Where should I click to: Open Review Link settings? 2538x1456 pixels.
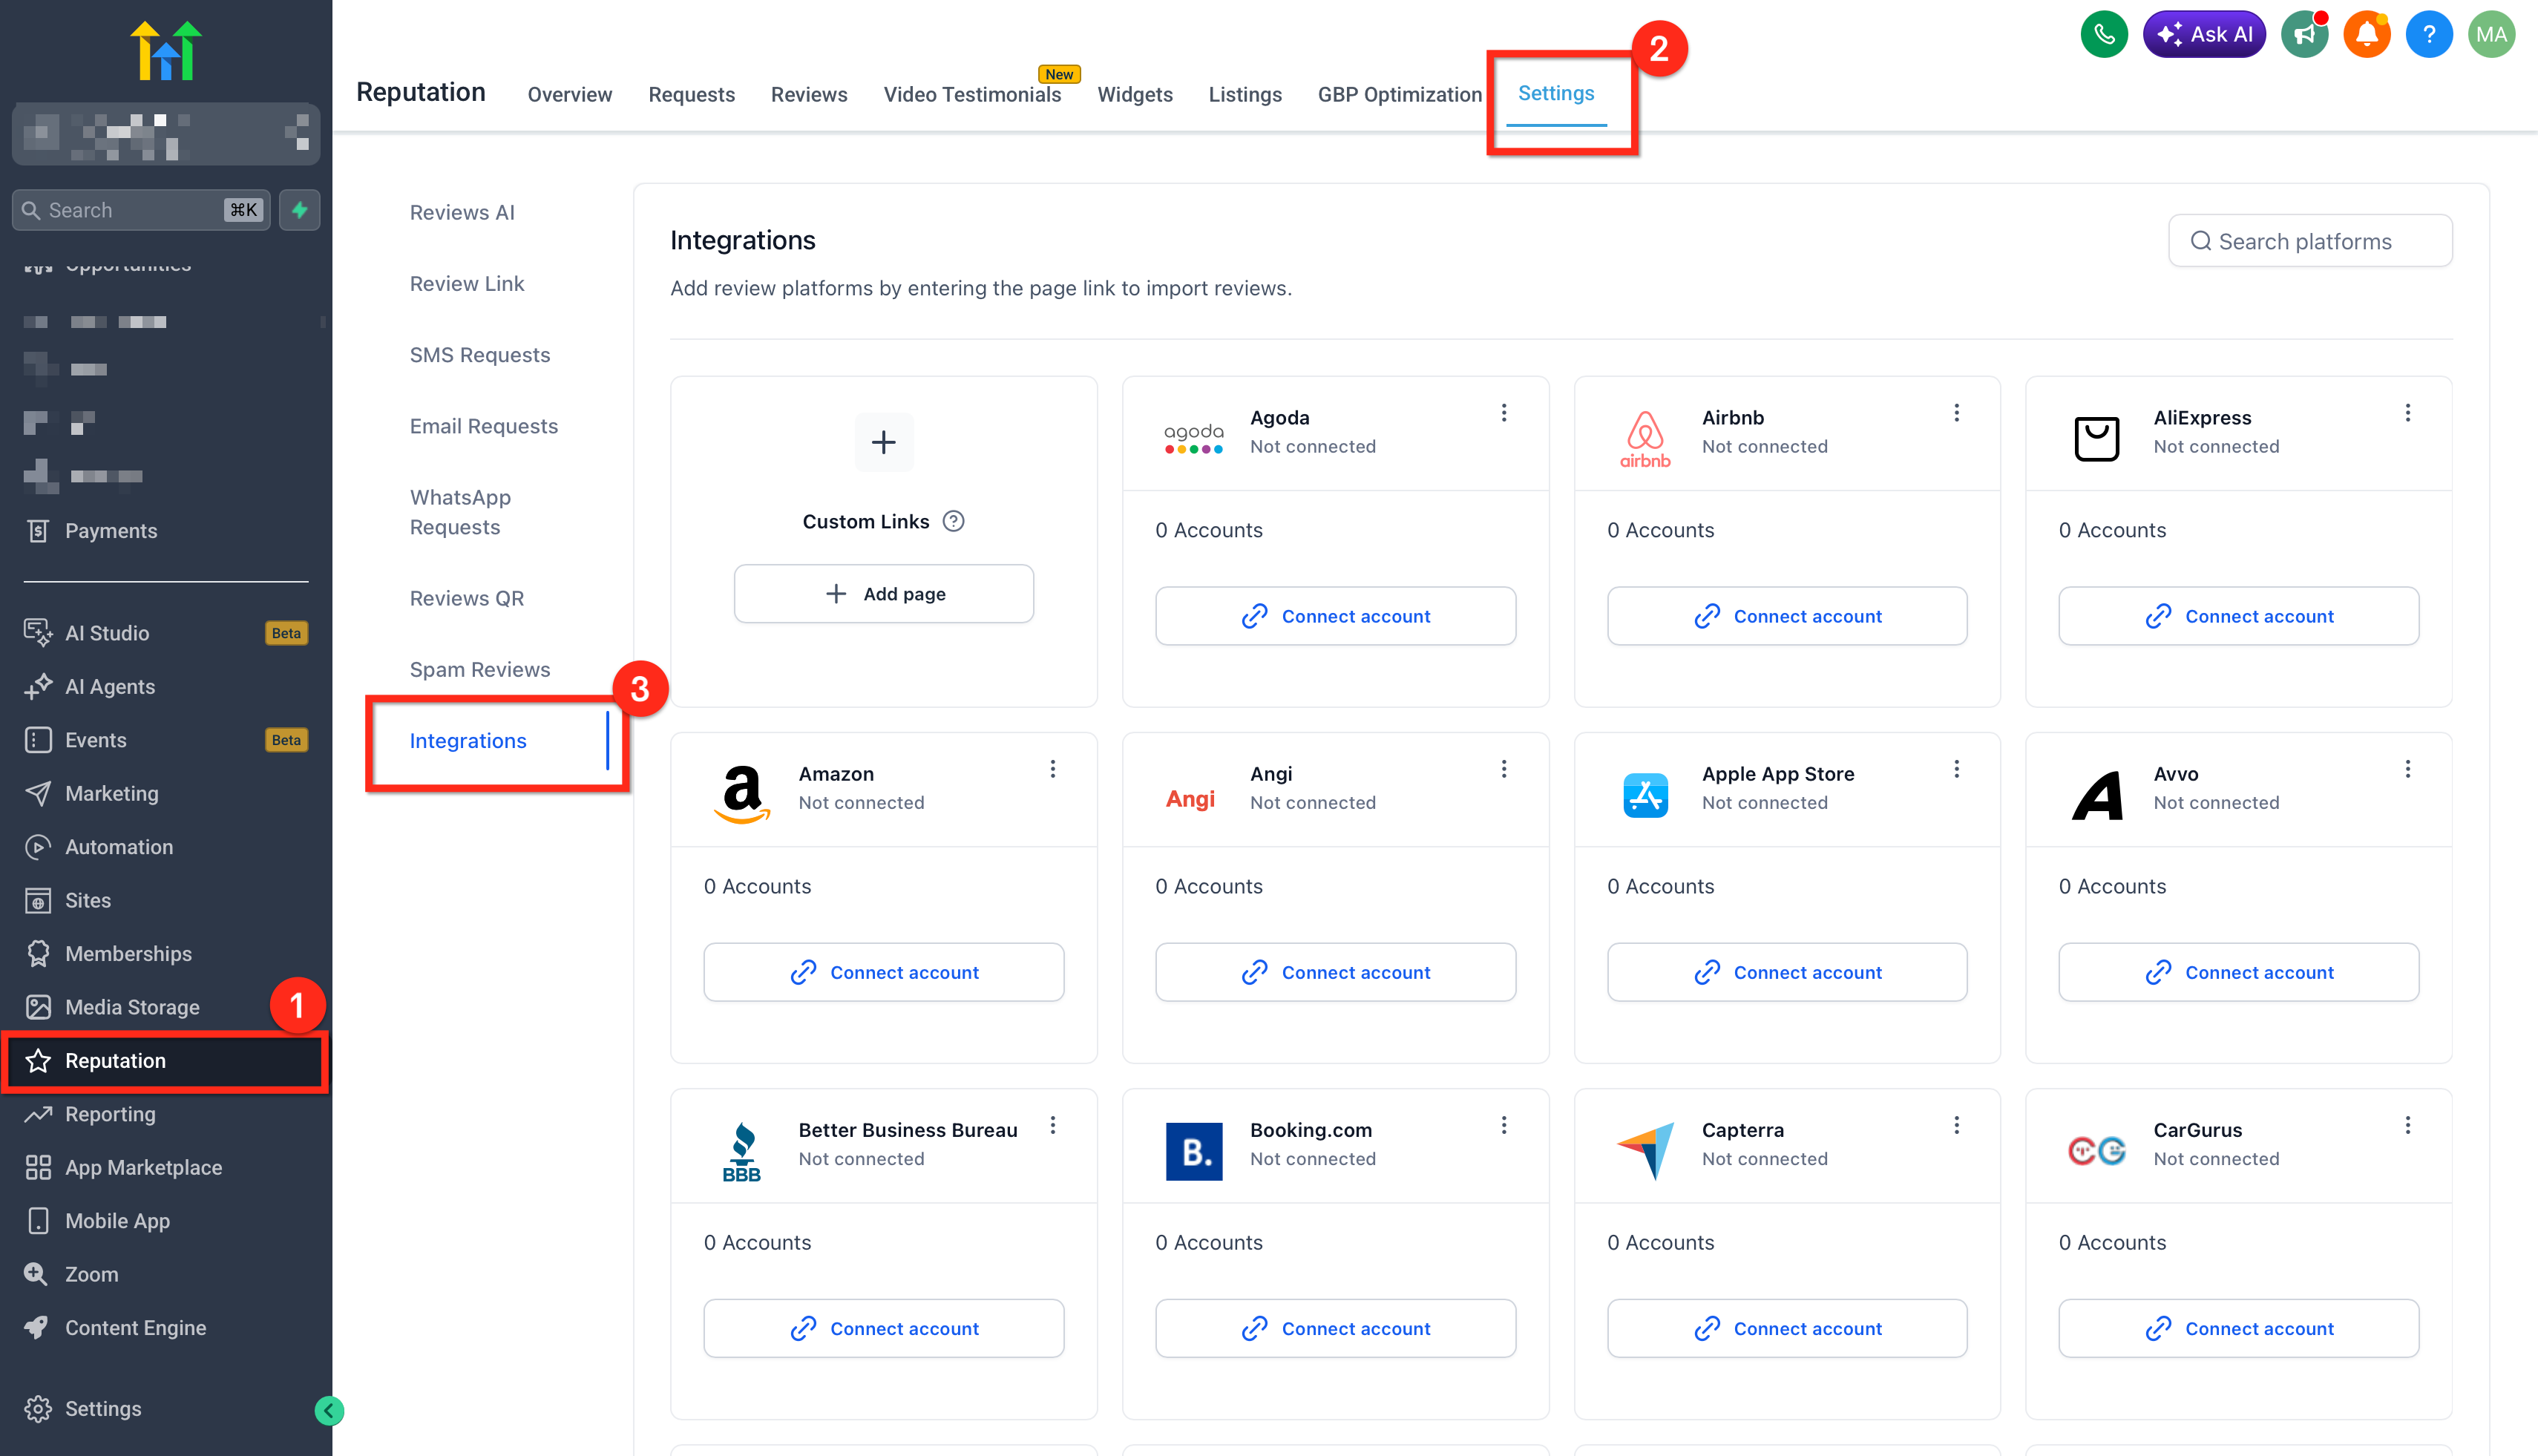click(467, 284)
